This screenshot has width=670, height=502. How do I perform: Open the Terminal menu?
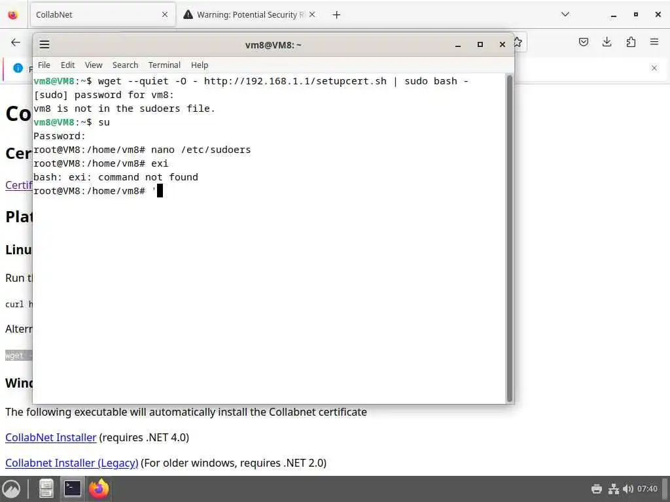click(164, 65)
